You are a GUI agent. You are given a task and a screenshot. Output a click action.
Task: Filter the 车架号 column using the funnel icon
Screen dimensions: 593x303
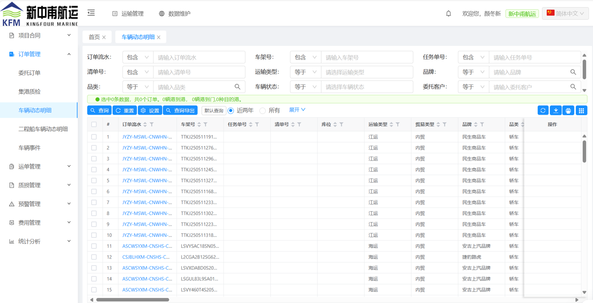click(x=206, y=125)
